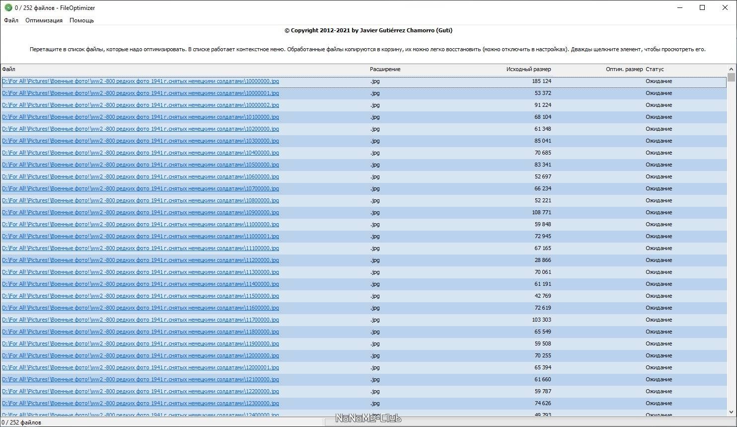The width and height of the screenshot is (737, 427).
Task: Select file link ending 11500000.jpg
Action: click(141, 296)
